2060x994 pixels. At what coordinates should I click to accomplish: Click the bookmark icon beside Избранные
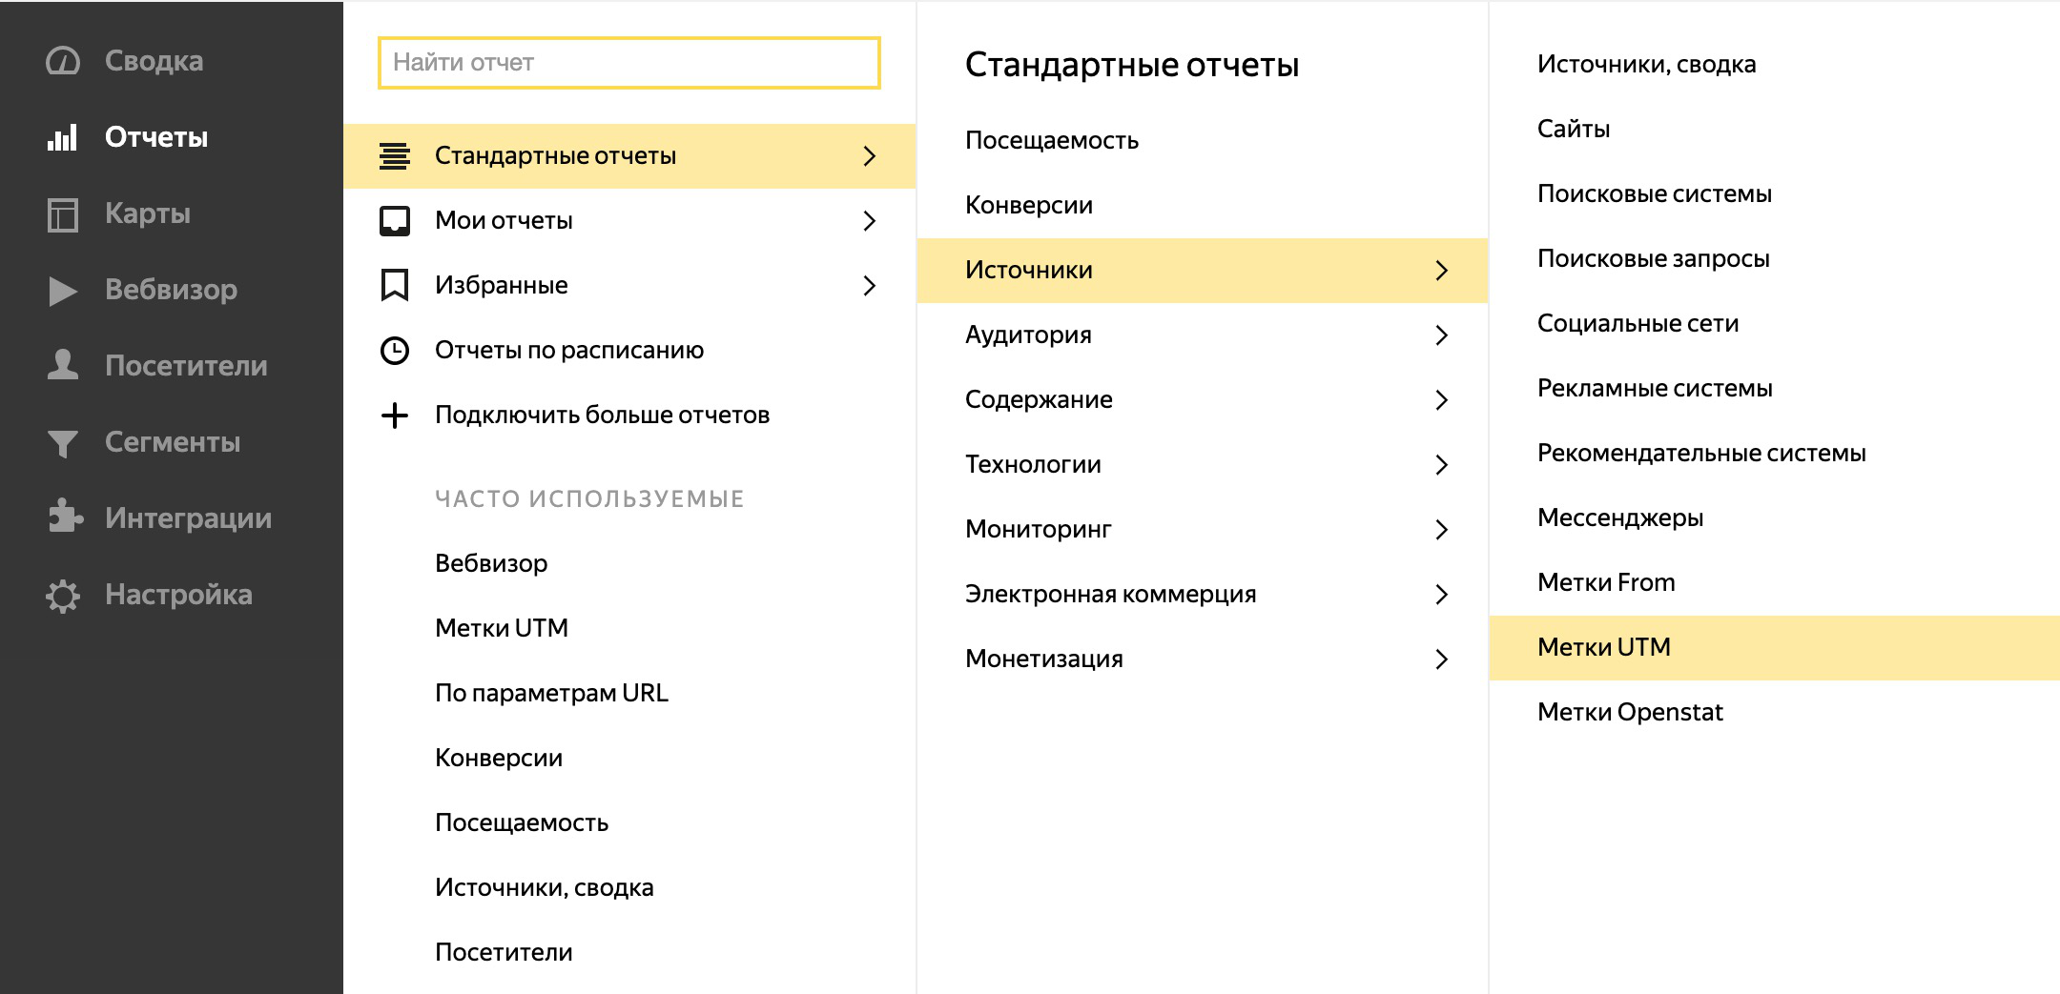pyautogui.click(x=394, y=285)
